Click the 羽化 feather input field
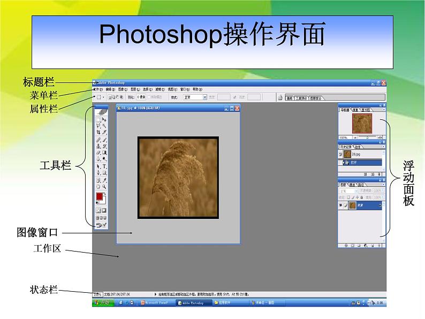This screenshot has width=425, height=319. [x=141, y=97]
